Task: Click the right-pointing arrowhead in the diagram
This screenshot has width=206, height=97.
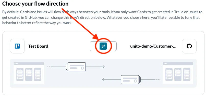Action: [x=104, y=67]
